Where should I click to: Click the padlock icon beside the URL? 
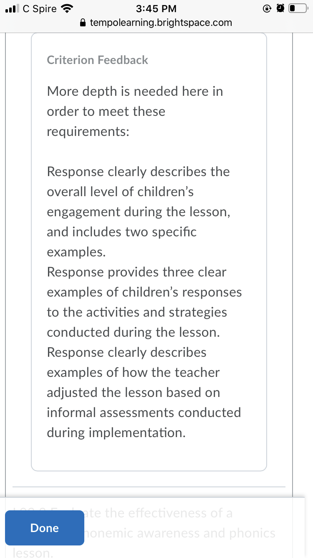tap(84, 23)
